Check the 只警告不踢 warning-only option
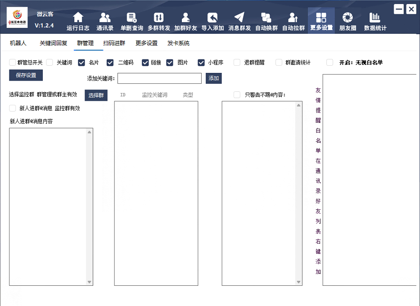This screenshot has height=306, width=420. click(x=236, y=94)
